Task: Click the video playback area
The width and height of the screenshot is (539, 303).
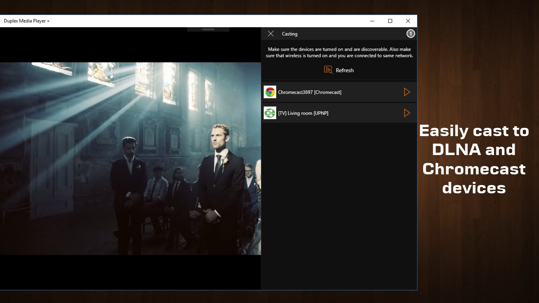Action: pos(130,158)
